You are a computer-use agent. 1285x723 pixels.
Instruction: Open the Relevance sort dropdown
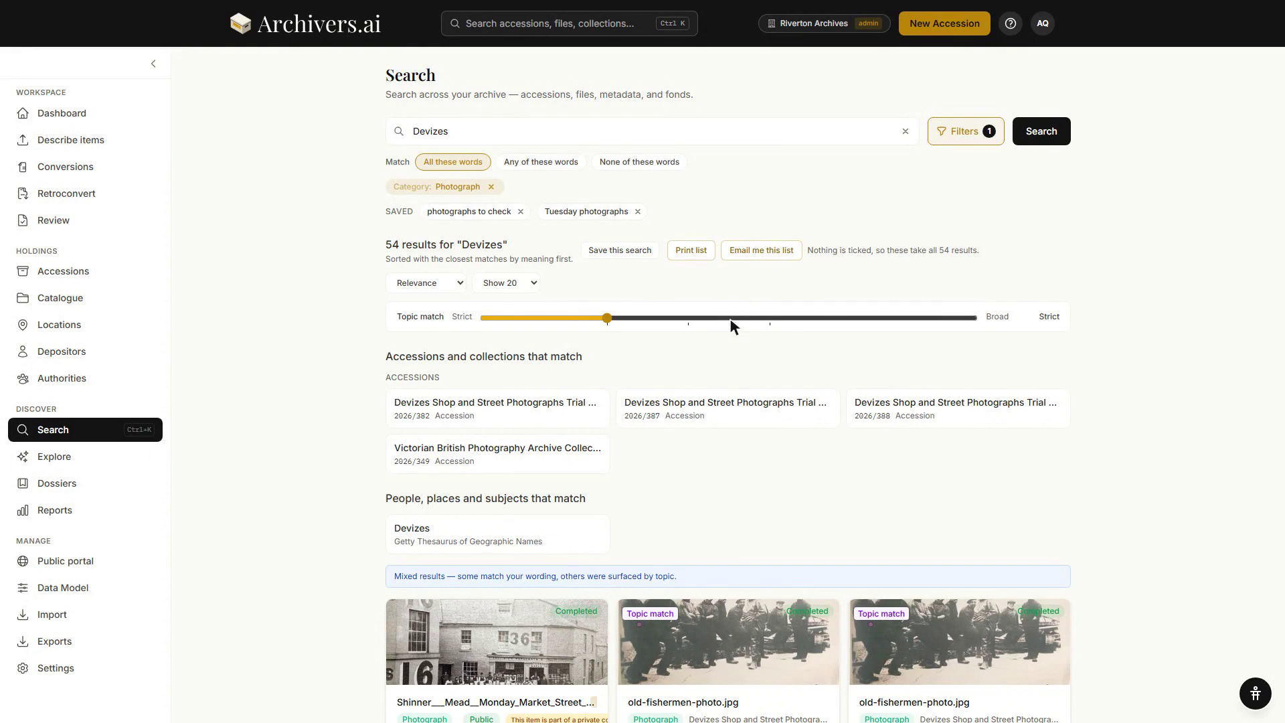coord(426,283)
